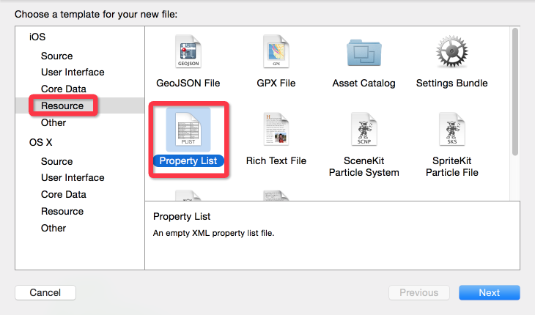Click the Next button
The height and width of the screenshot is (315, 535).
[x=489, y=292]
